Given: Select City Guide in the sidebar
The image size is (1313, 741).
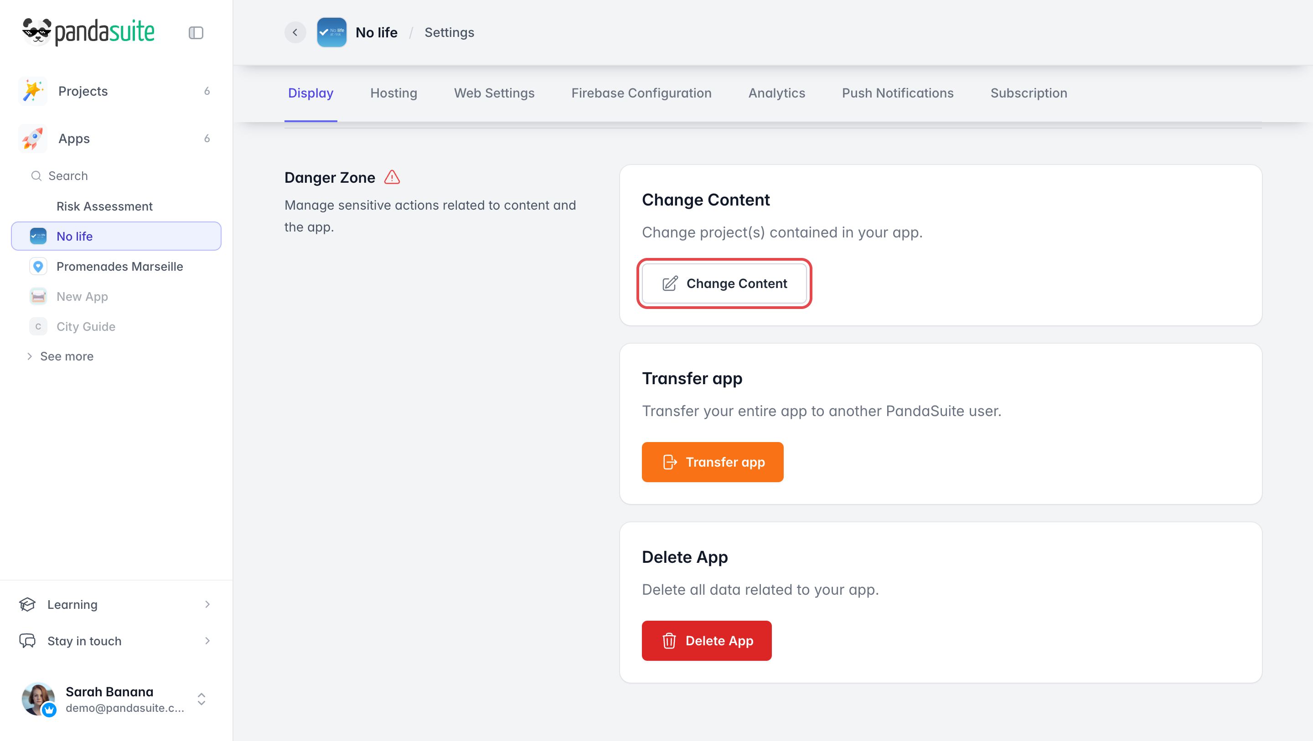Looking at the screenshot, I should [x=116, y=326].
